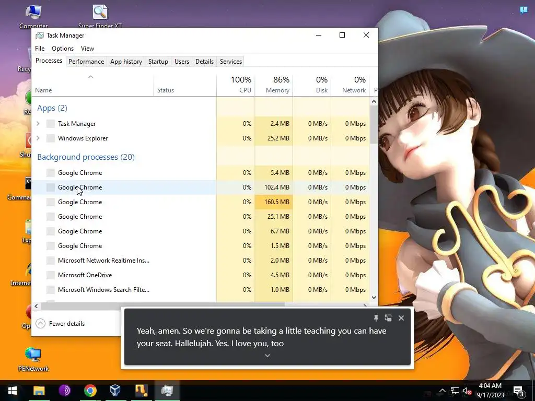Select Google Chrome process using 160.5 MB
The width and height of the screenshot is (535, 401).
pos(201,202)
